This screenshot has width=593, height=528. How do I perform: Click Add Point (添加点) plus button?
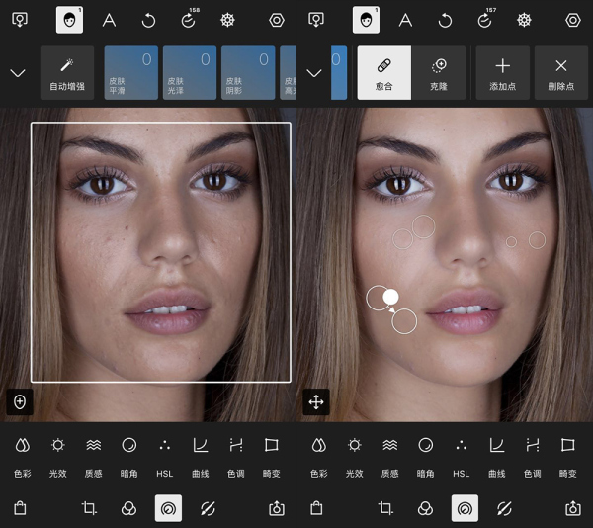pos(502,72)
